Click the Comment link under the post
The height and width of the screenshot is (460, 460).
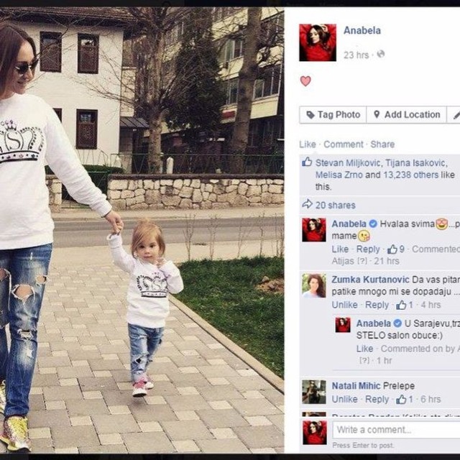344,144
